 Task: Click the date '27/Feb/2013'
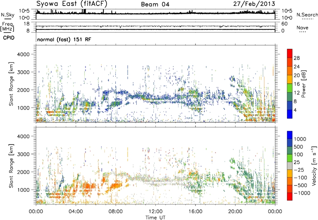point(254,4)
